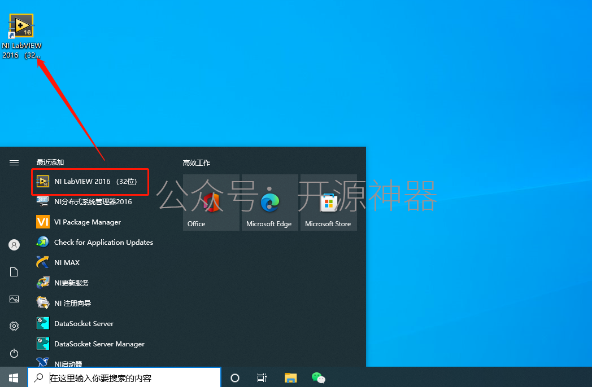Viewport: 592px width, 387px height.
Task: Click the 高效工作 tile group header
Action: (x=197, y=163)
